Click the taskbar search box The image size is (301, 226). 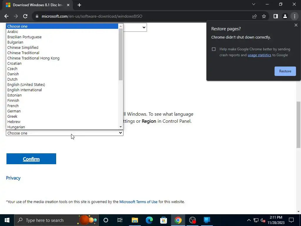click(x=56, y=220)
